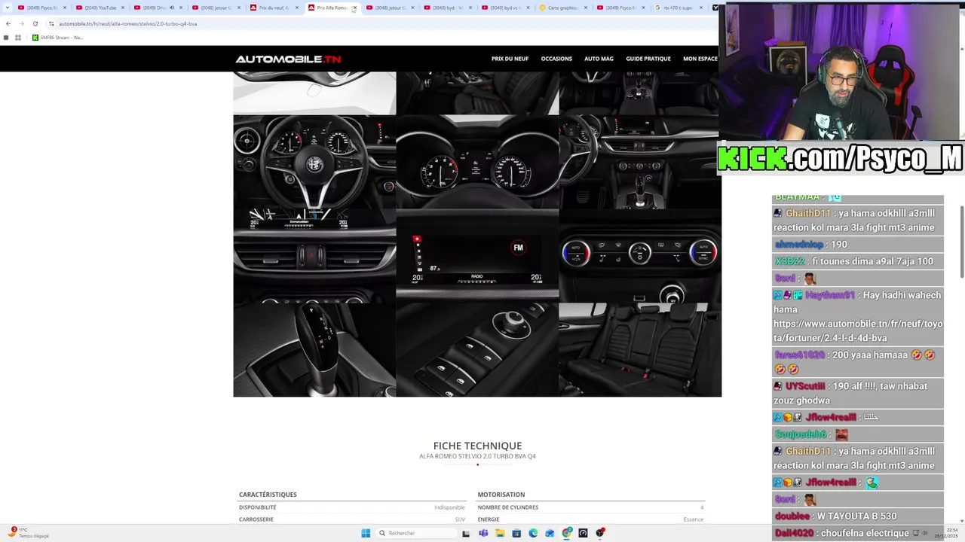965x542 pixels.
Task: Click the ENERGIE row label
Action: (488, 519)
